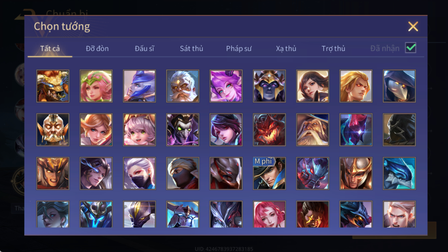Switch to the "Xạ thủ" tab

286,49
